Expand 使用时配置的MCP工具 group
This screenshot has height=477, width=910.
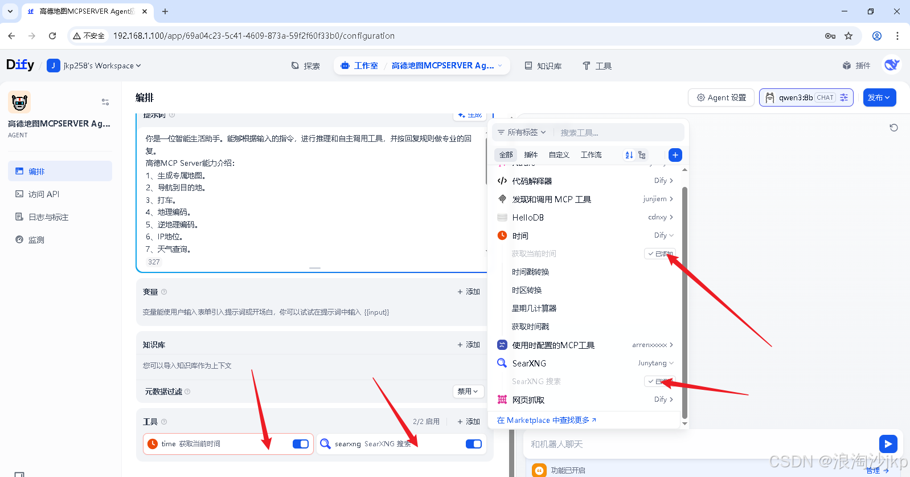pos(585,345)
